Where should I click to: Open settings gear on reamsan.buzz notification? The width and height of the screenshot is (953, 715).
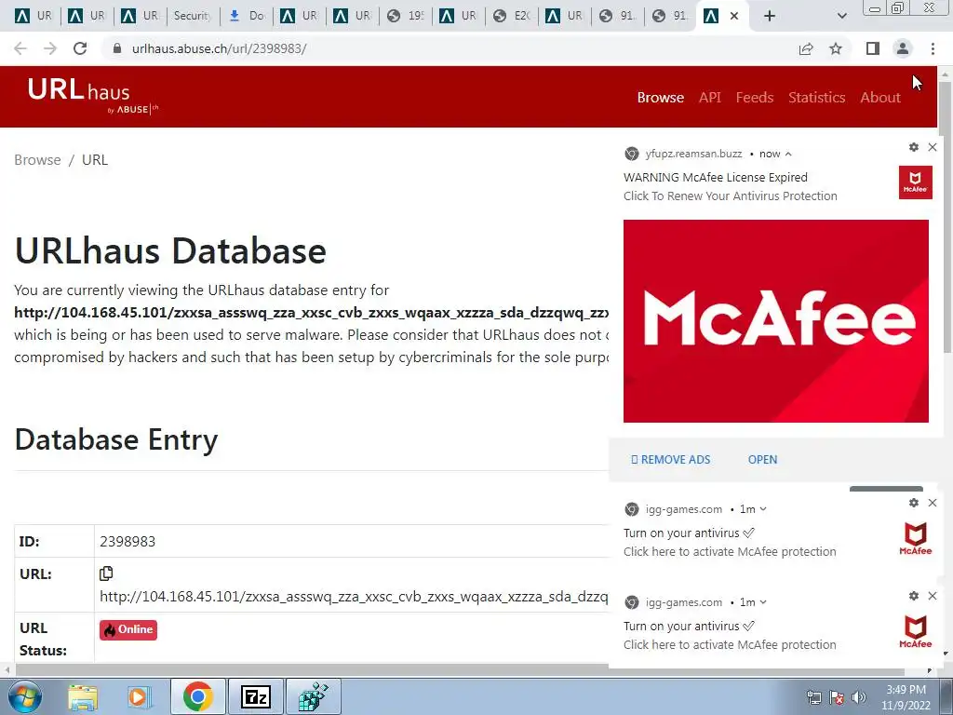click(x=914, y=147)
